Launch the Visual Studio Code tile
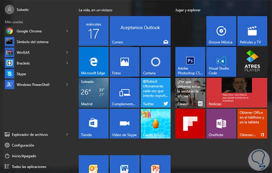The image size is (272, 173). pos(221,62)
